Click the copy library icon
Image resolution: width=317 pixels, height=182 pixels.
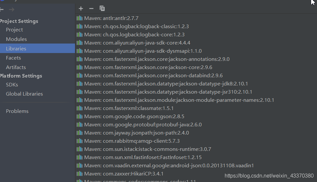tap(102, 9)
